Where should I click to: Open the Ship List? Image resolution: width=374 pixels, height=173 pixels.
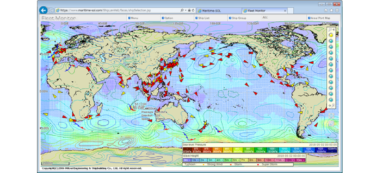click(203, 18)
